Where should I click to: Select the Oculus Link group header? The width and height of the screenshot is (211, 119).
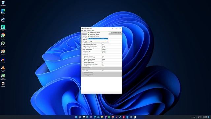point(85,54)
